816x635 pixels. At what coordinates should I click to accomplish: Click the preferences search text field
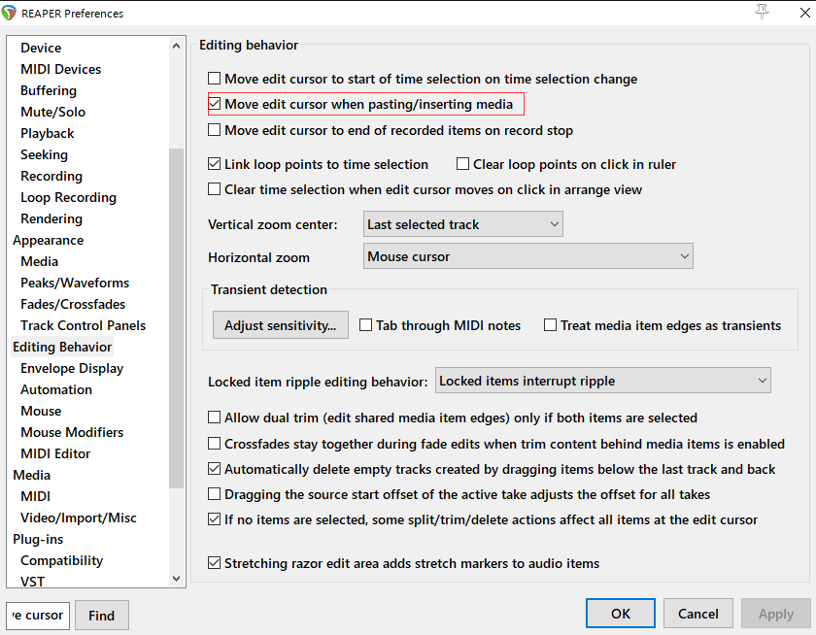39,615
